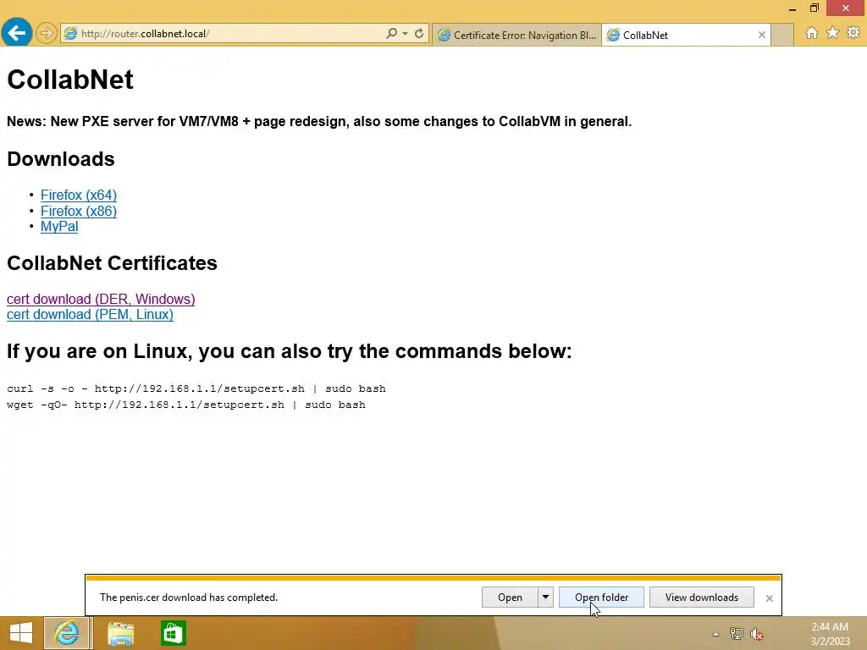Click the forward navigation arrow

pyautogui.click(x=47, y=33)
